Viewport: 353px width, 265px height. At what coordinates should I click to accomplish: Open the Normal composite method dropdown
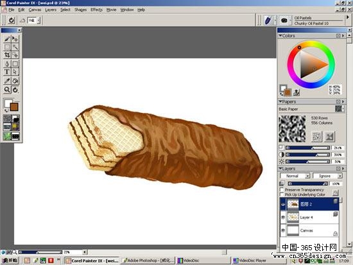(295, 176)
